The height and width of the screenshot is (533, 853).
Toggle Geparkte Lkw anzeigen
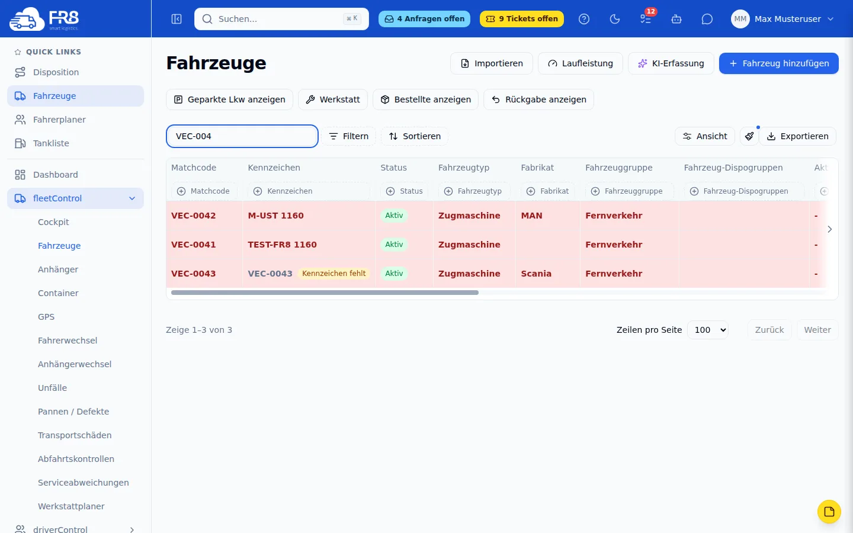230,99
